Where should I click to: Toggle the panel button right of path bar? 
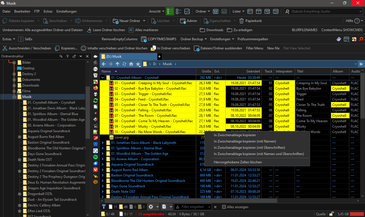click(361, 64)
